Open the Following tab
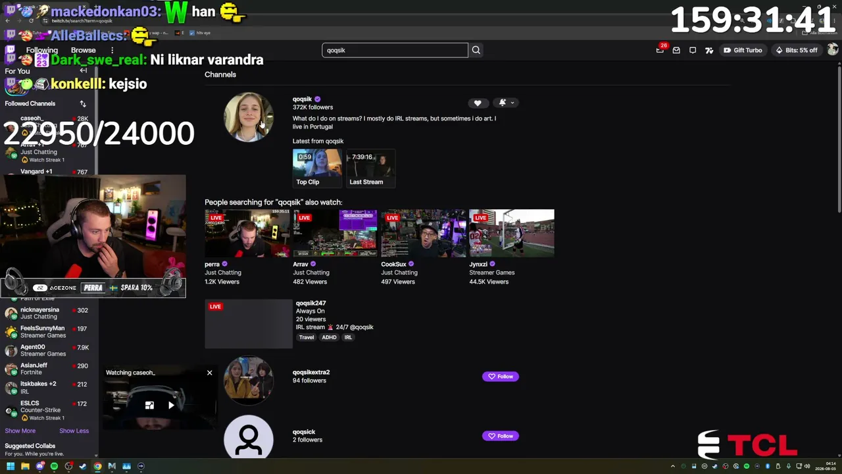 [42, 50]
